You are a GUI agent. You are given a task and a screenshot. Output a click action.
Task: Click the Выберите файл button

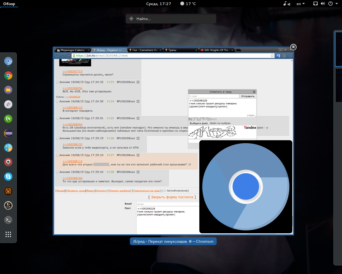pyautogui.click(x=199, y=123)
